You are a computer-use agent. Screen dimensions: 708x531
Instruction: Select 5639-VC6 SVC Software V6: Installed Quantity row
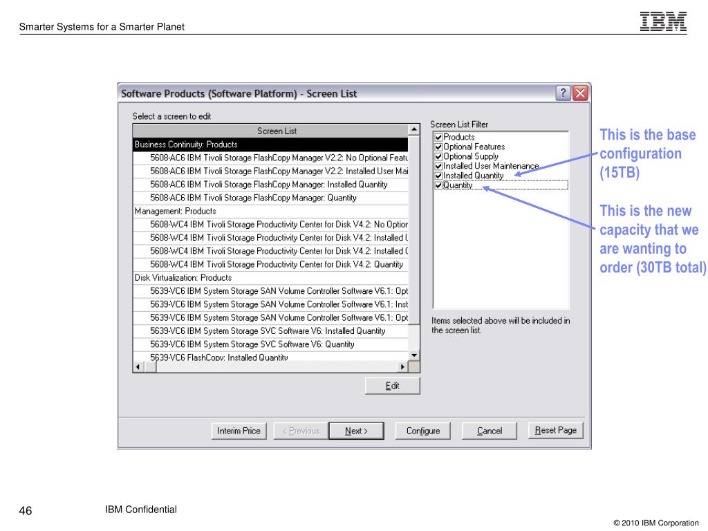(270, 331)
